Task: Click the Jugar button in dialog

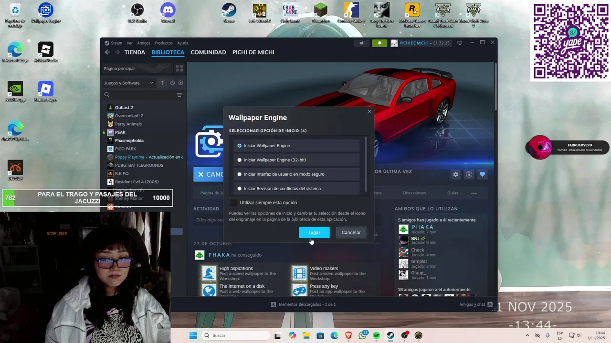Action: 314,232
